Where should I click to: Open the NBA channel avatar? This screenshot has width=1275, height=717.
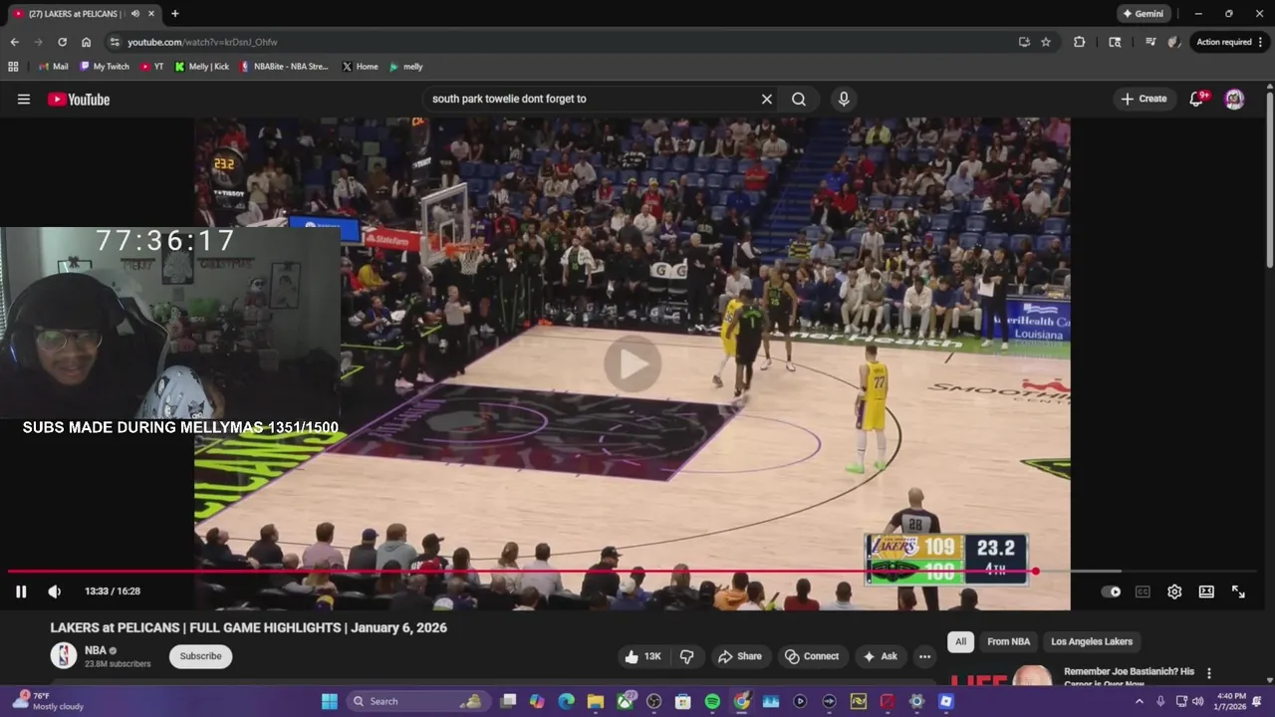pos(64,655)
